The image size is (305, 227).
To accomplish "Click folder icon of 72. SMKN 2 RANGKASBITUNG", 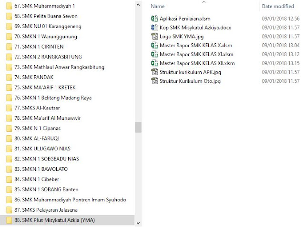I will [x=9, y=57].
